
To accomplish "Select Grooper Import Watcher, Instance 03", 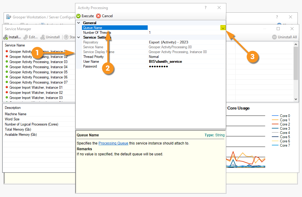I will tap(36, 98).
